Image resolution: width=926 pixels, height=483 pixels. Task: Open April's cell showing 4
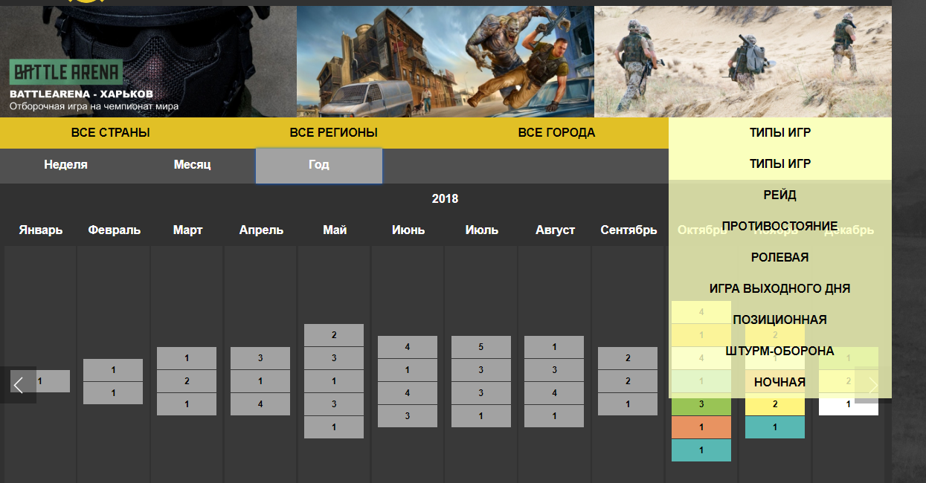click(260, 404)
